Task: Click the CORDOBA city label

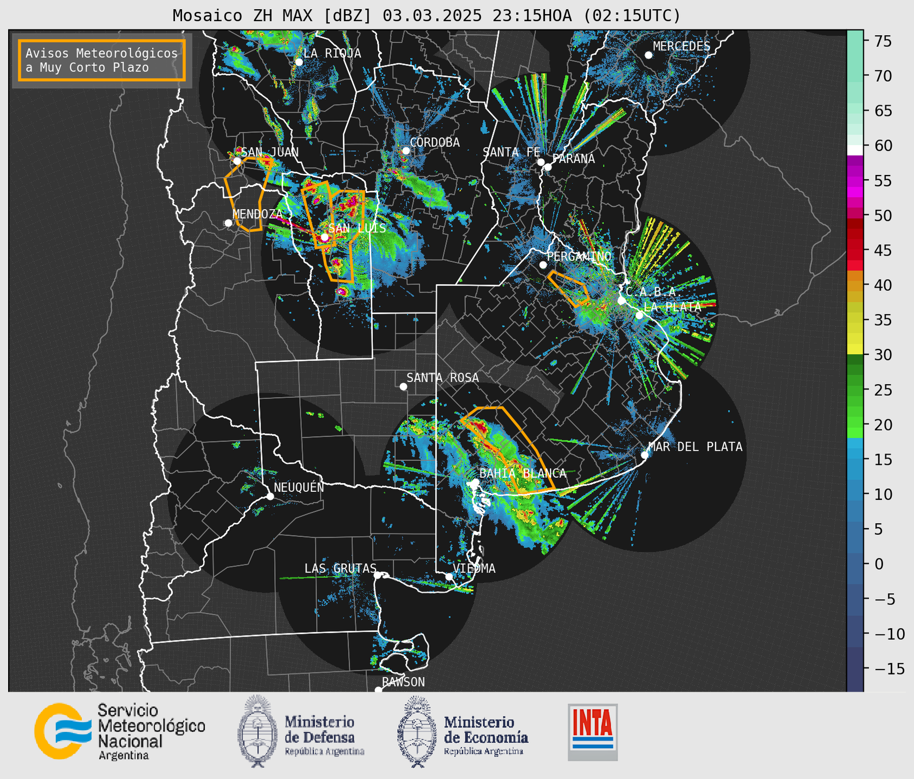Action: (435, 142)
